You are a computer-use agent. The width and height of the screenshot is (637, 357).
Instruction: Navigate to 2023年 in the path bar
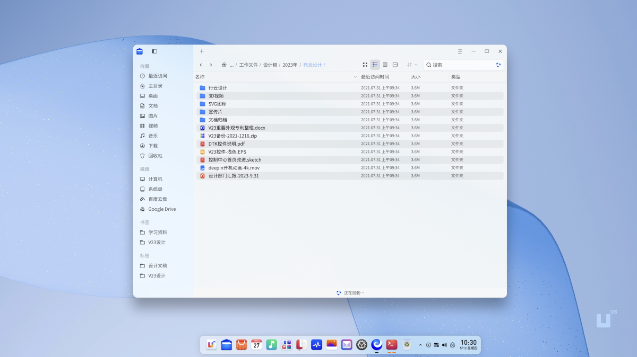click(290, 65)
